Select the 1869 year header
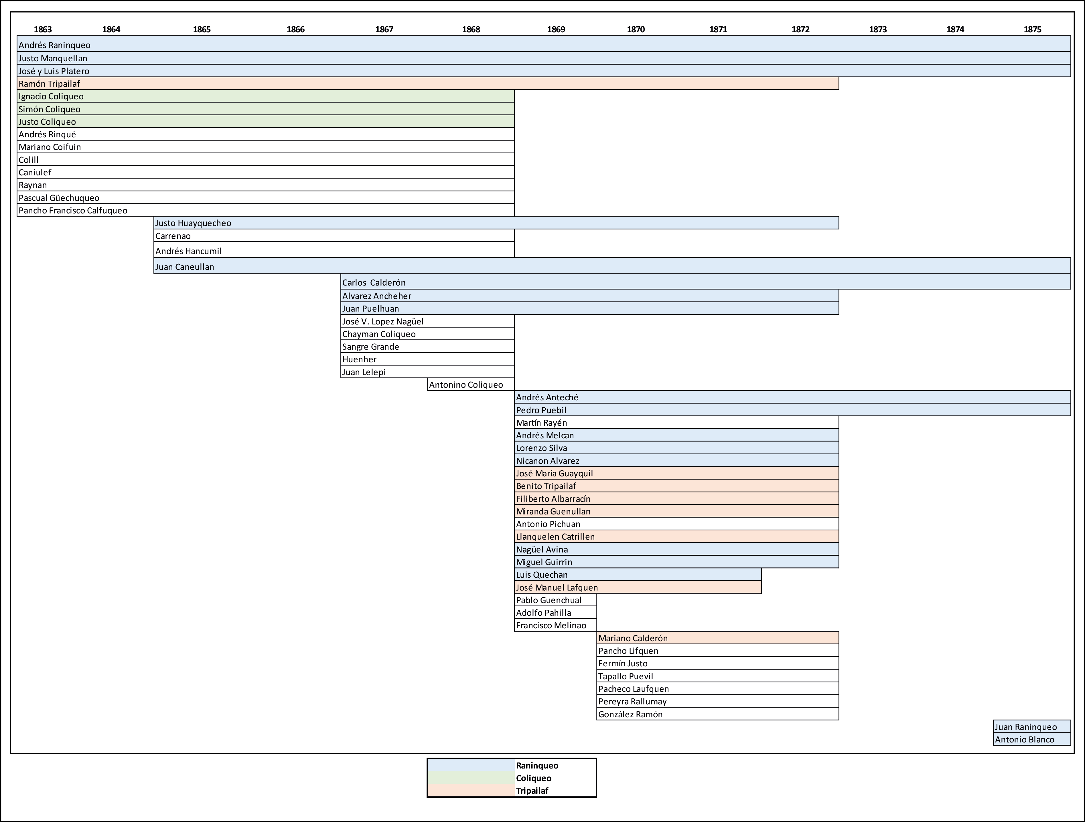Viewport: 1085px width, 822px height. pyautogui.click(x=556, y=29)
